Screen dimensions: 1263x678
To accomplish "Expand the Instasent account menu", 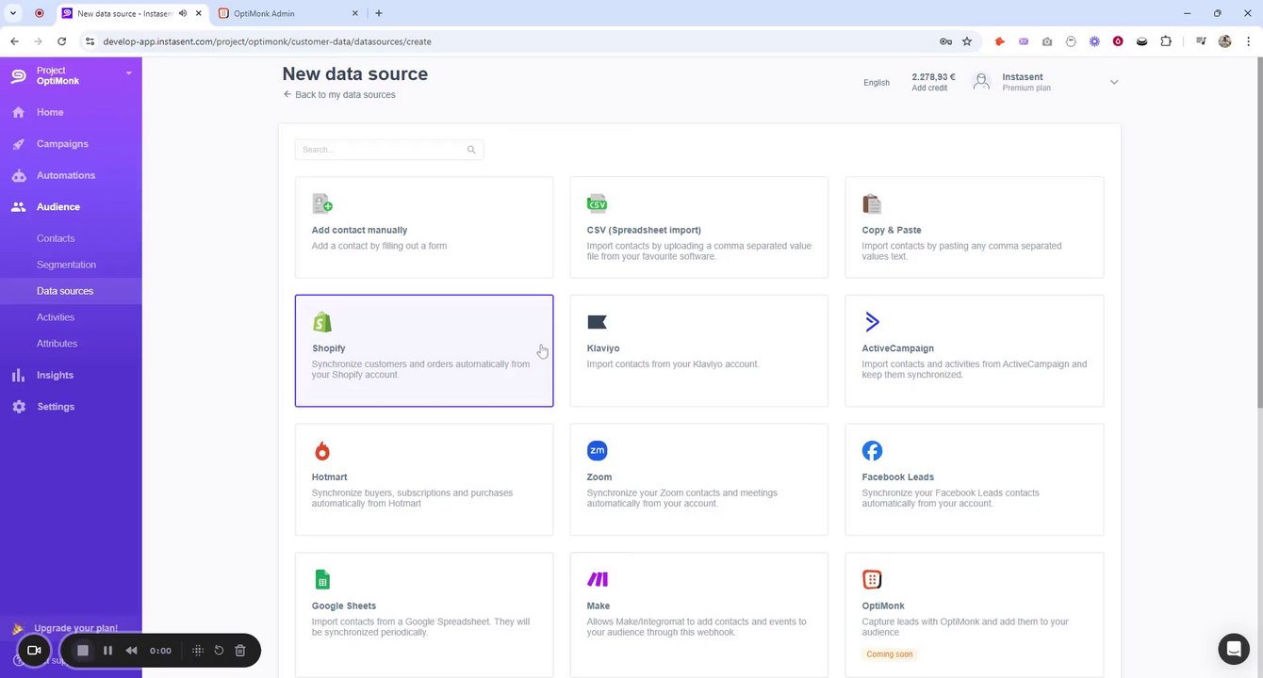I will pyautogui.click(x=1113, y=82).
